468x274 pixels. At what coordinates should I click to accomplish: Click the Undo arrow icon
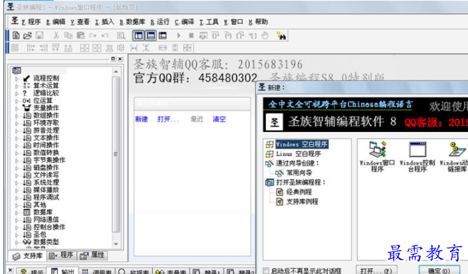(105, 36)
